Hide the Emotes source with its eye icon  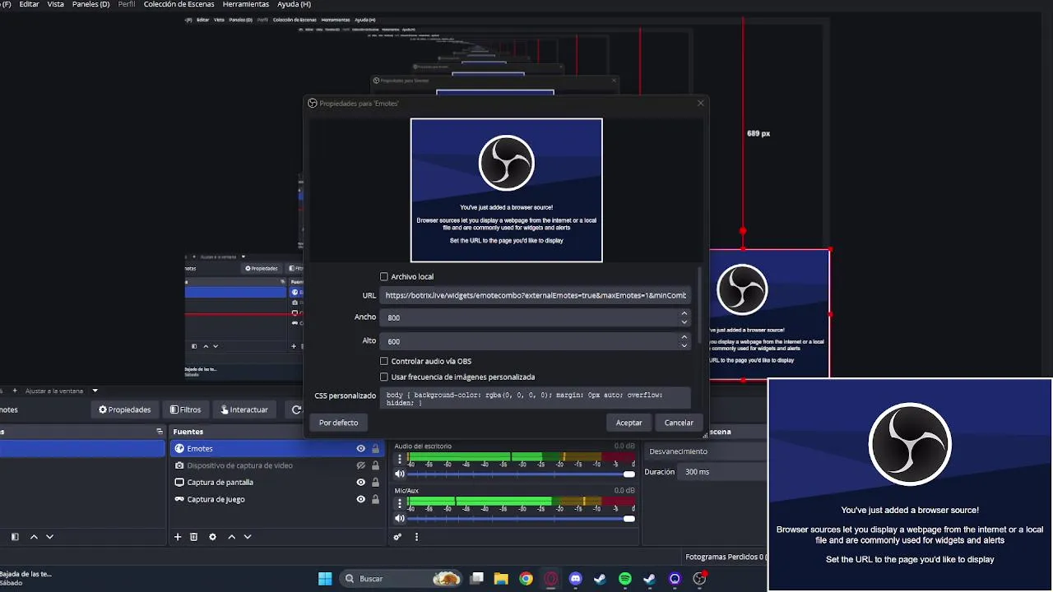[360, 448]
